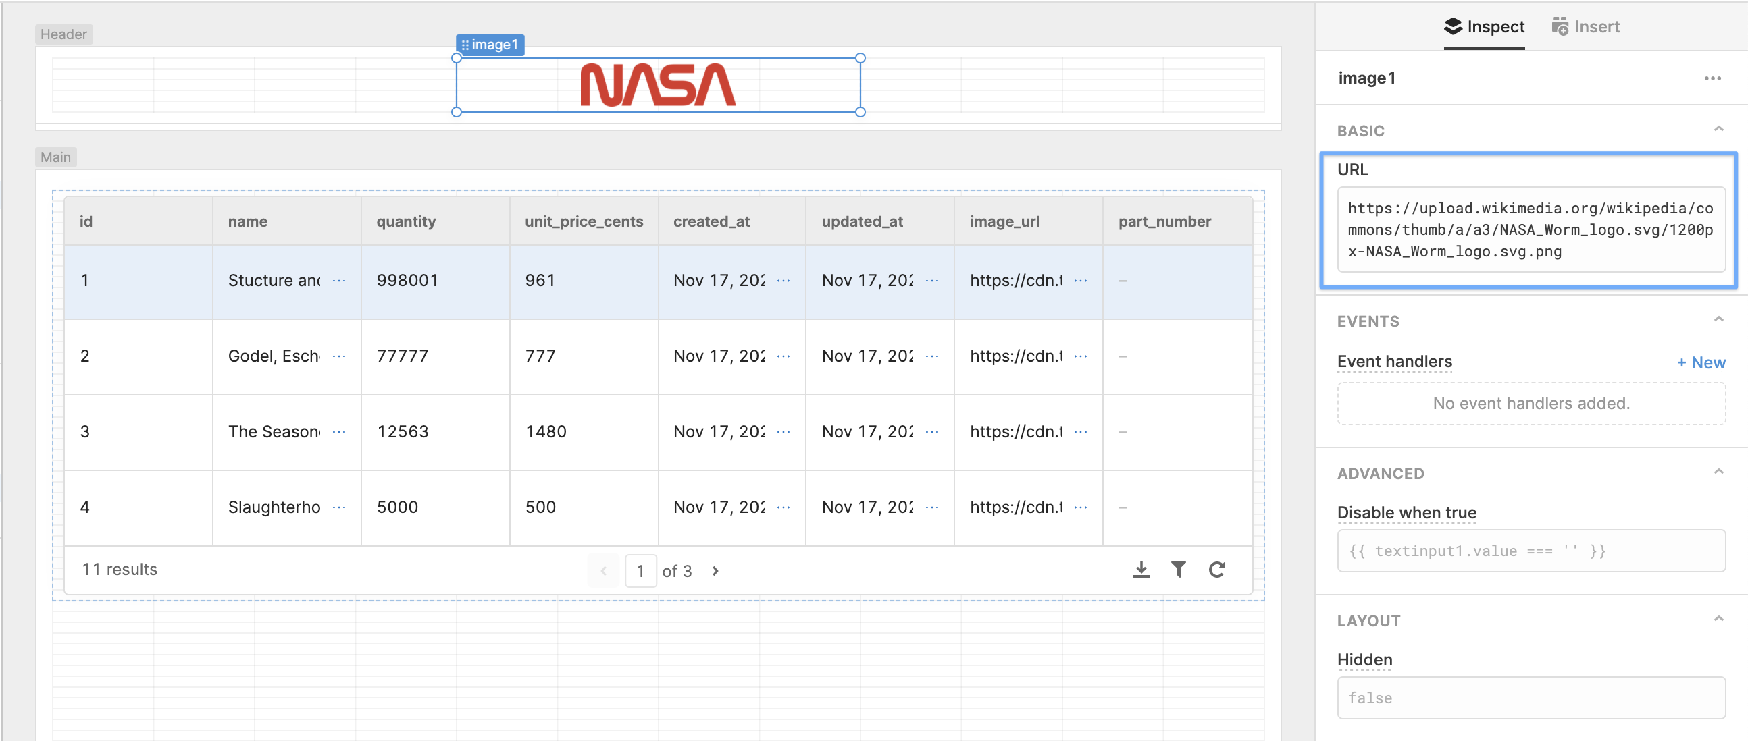Screen dimensions: 1748x741
Task: Collapse the ADVANCED section
Action: [x=1718, y=472]
